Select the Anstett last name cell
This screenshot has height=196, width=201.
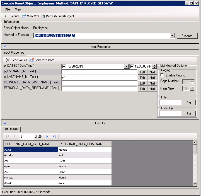[31, 177]
